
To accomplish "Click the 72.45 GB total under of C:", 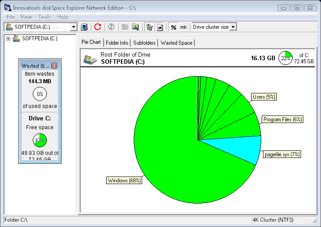I will (304, 62).
